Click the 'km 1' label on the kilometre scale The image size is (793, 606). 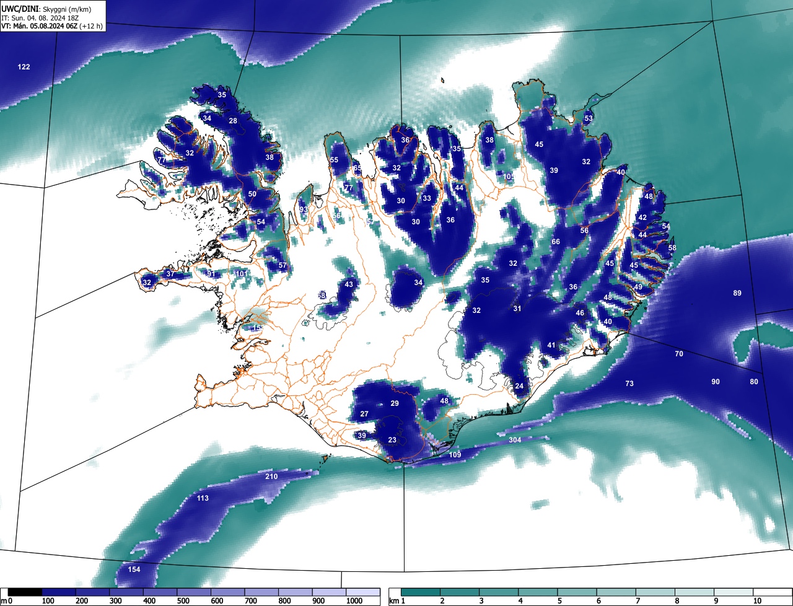click(x=398, y=601)
